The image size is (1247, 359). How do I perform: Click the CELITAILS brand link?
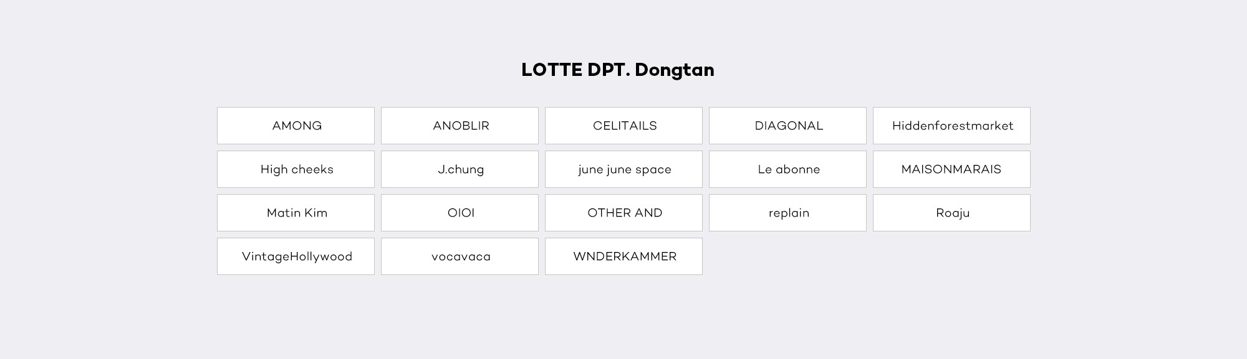tap(623, 126)
